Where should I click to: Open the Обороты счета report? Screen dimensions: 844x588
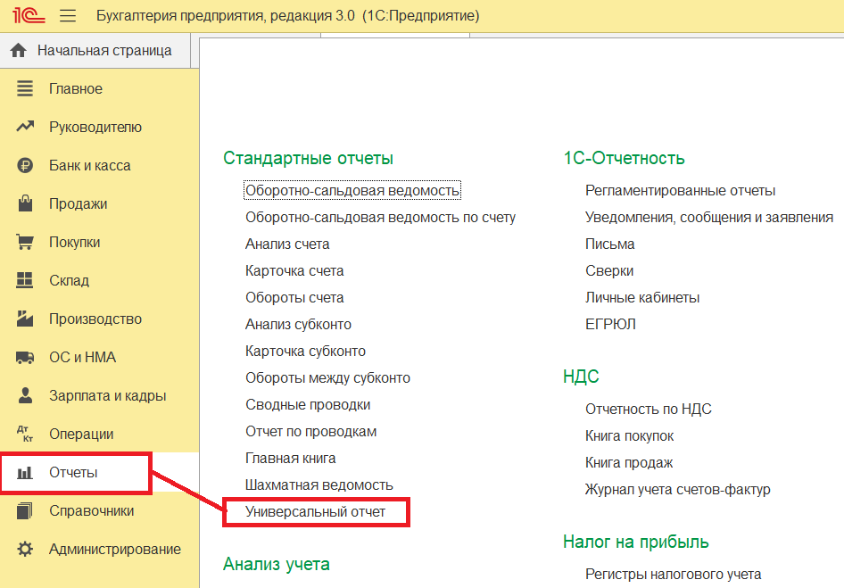[294, 298]
